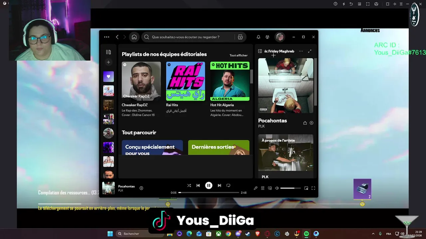Open Chwaker RapDZ playlist cover
Screen dimensions: 426x239
[141, 81]
